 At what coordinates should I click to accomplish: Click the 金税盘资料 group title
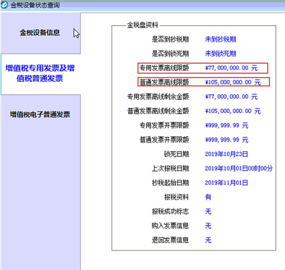pyautogui.click(x=142, y=25)
